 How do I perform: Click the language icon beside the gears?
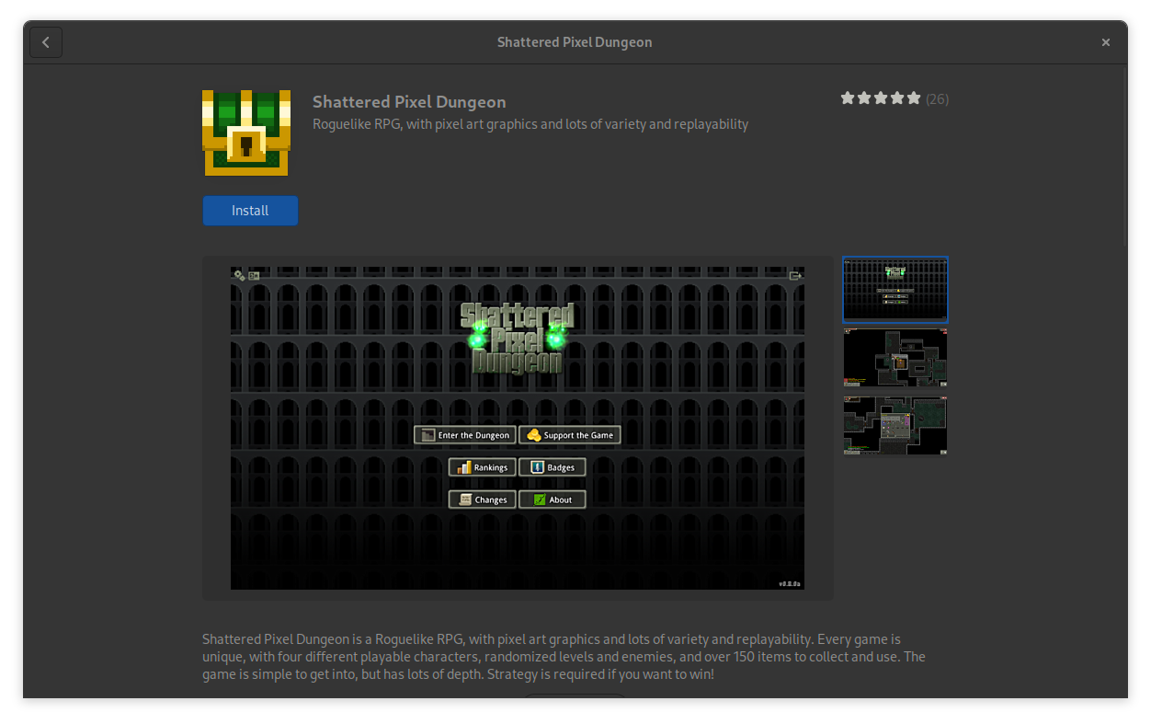point(254,275)
